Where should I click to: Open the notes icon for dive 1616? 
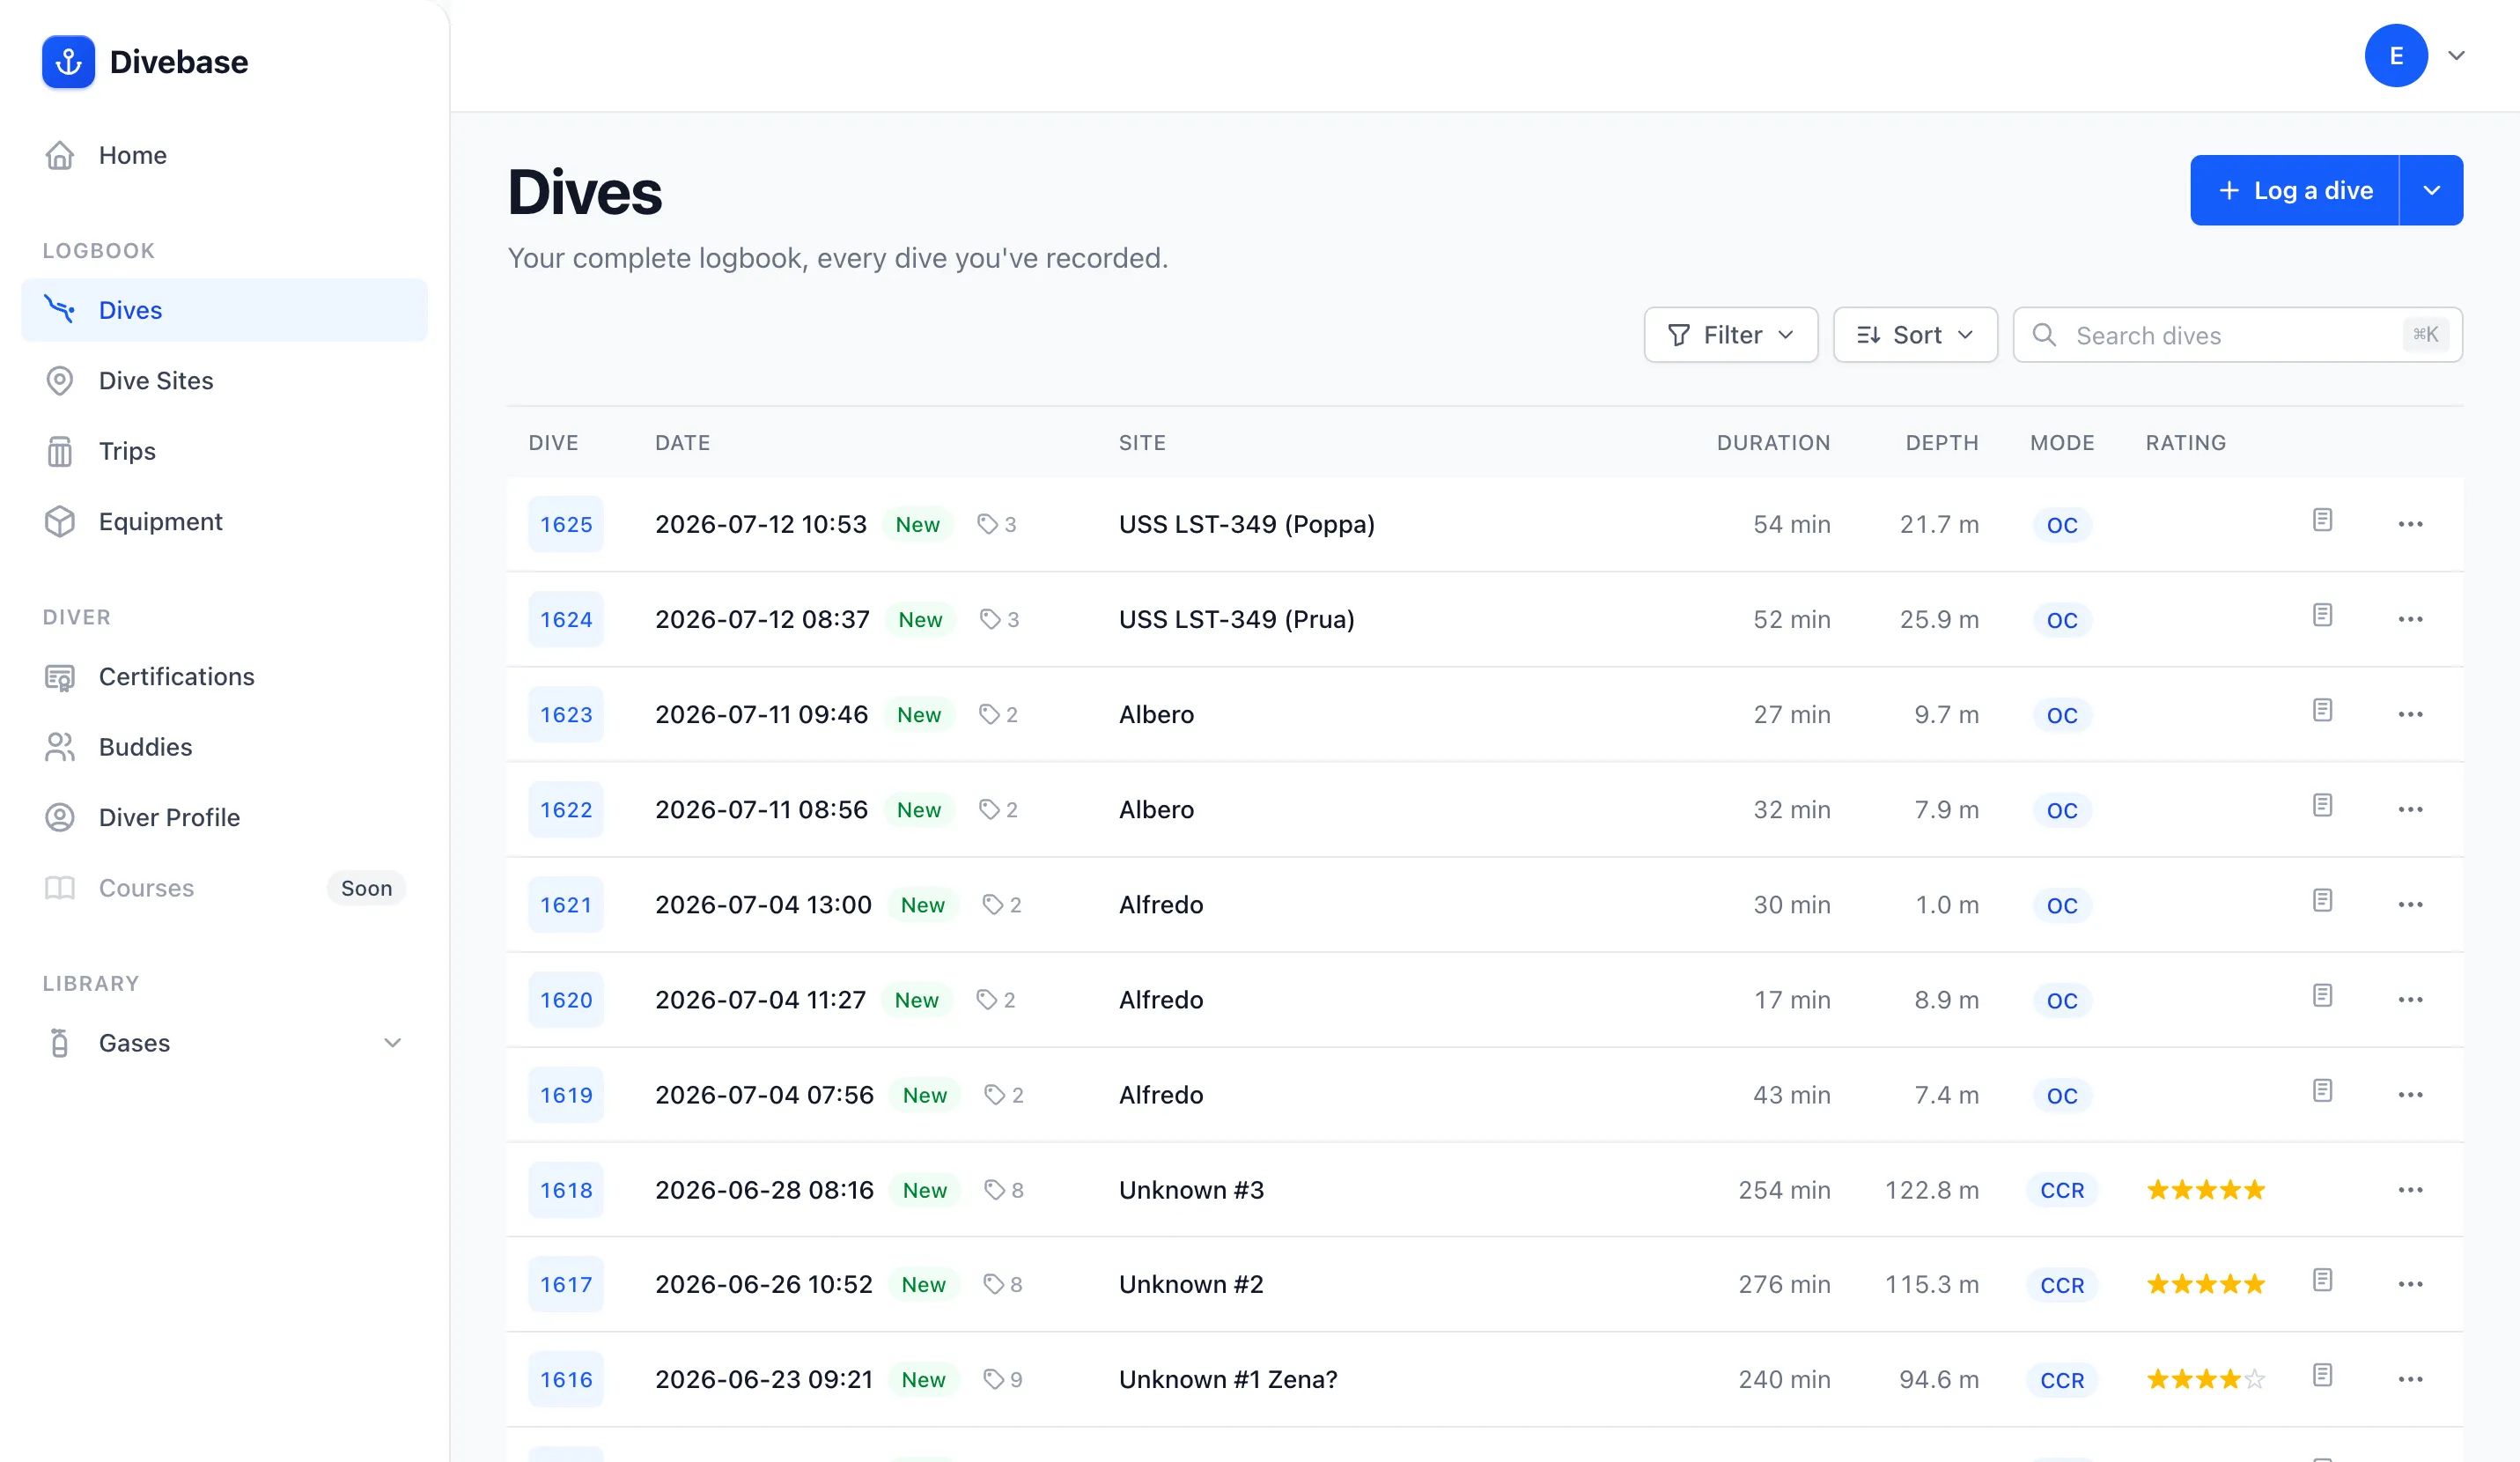click(x=2322, y=1375)
